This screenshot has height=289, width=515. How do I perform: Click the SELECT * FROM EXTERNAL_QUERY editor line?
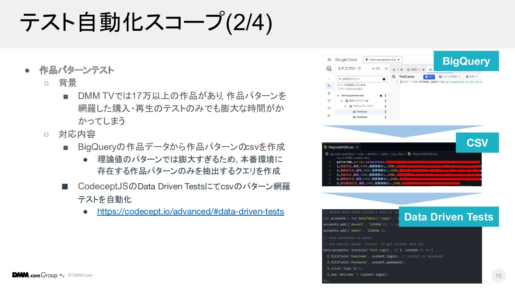coord(441,82)
